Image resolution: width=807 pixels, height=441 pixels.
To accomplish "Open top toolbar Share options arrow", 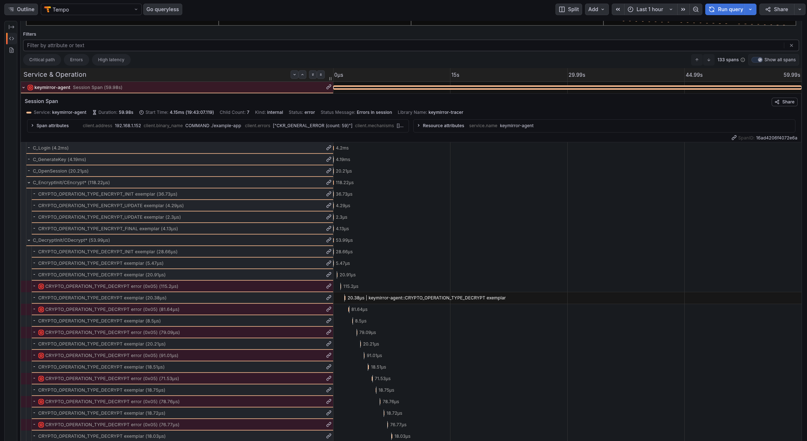I will coord(799,9).
